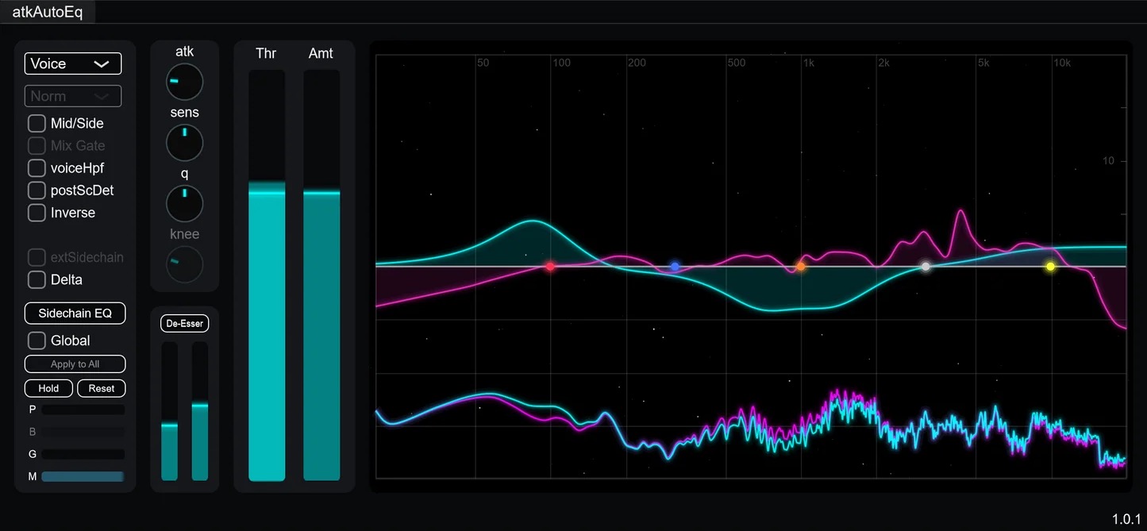Enable the Mid/Side checkbox

37,123
